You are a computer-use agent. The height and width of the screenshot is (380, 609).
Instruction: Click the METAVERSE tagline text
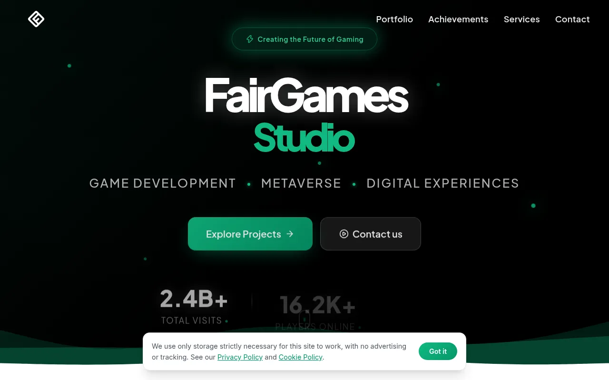point(301,183)
